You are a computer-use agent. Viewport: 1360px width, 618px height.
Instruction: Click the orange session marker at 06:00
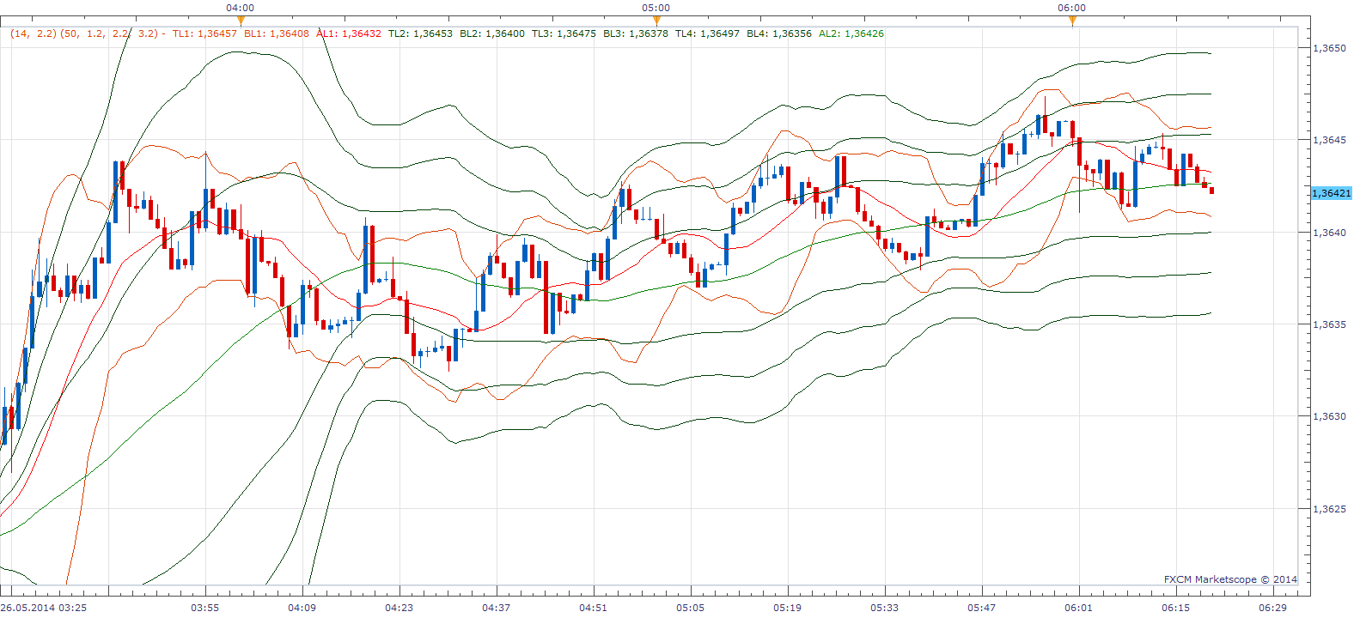(x=1072, y=21)
